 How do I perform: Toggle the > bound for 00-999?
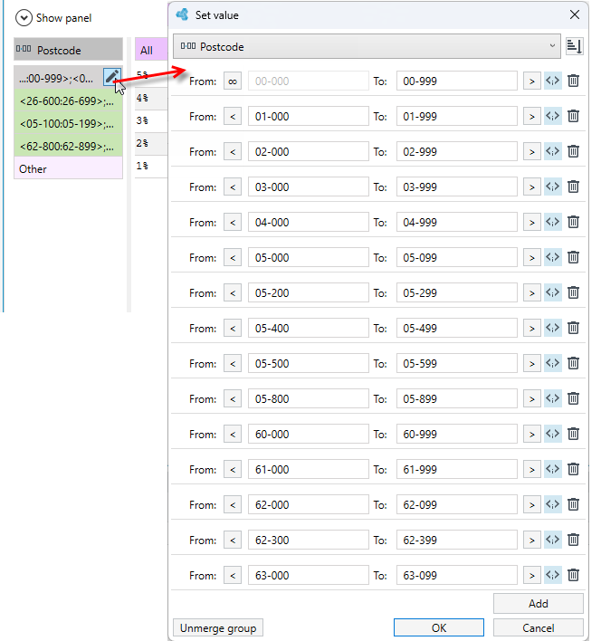[x=532, y=81]
